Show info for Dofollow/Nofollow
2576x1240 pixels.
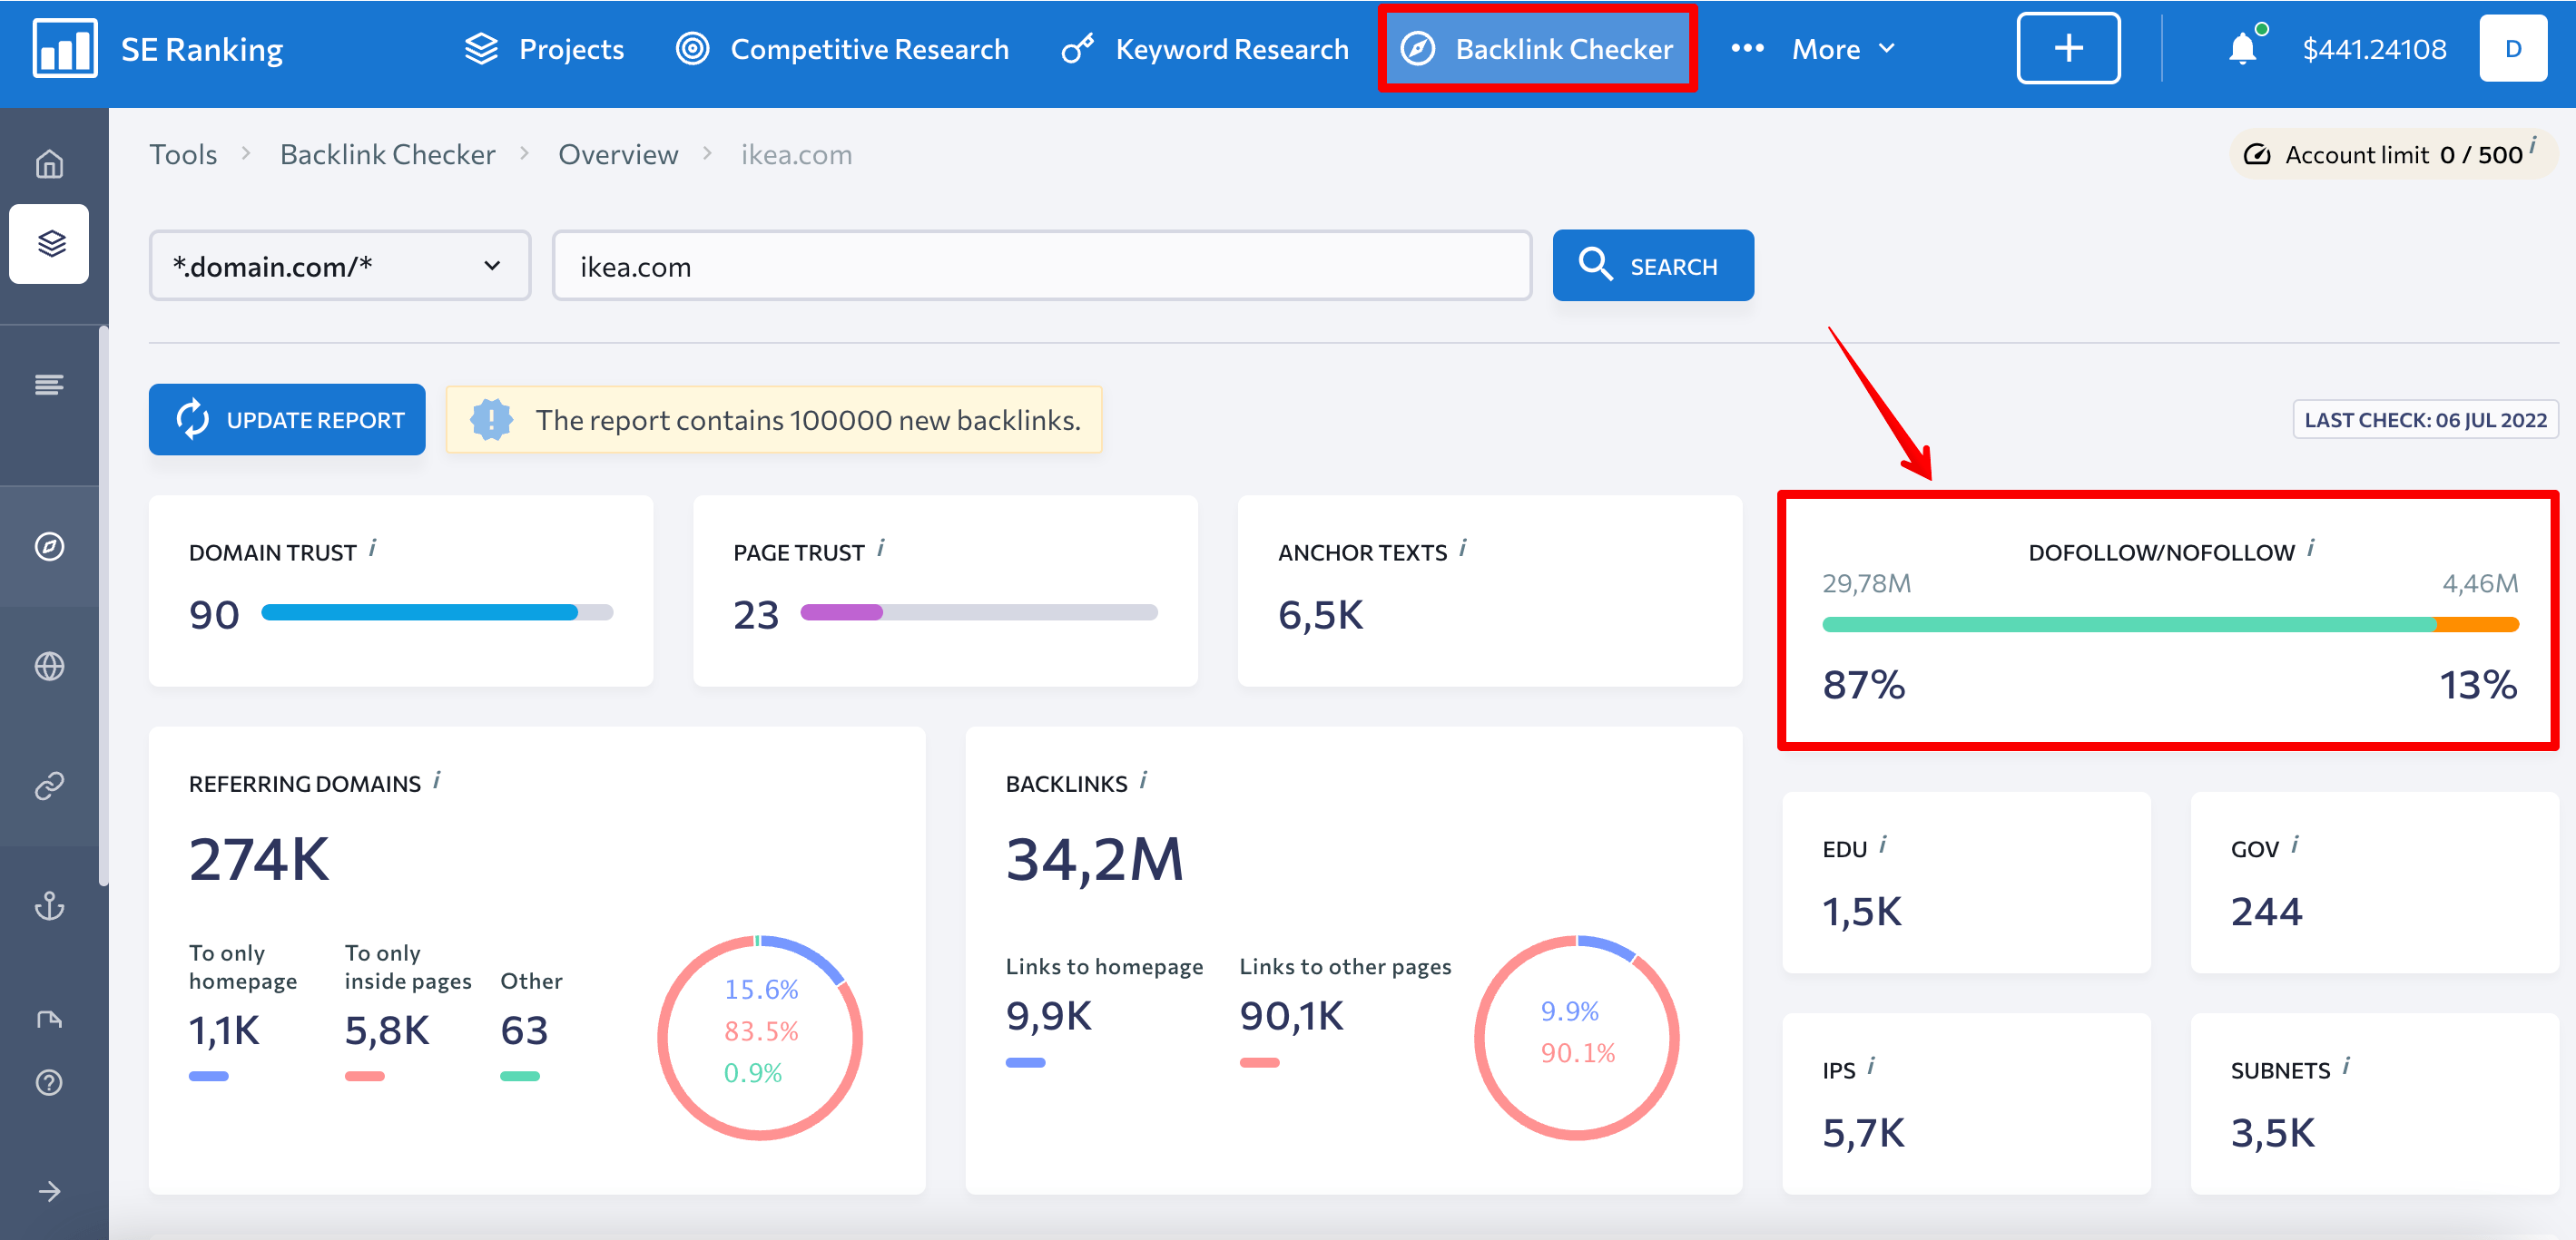pos(2311,548)
